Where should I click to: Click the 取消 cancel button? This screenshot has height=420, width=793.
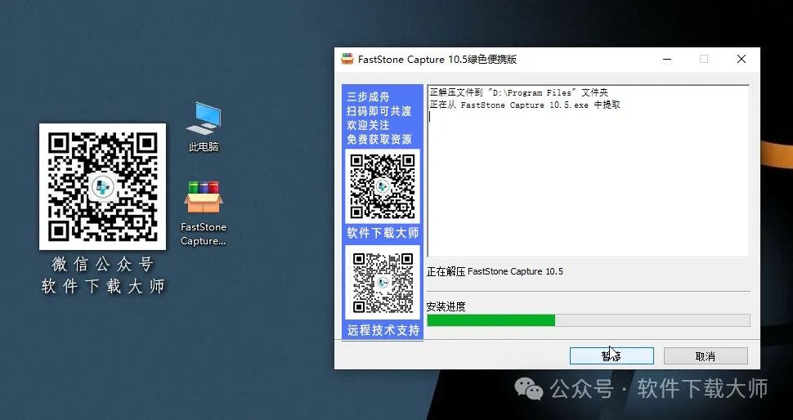[706, 355]
